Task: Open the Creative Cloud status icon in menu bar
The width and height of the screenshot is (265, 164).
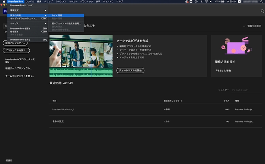Action: click(x=187, y=1)
